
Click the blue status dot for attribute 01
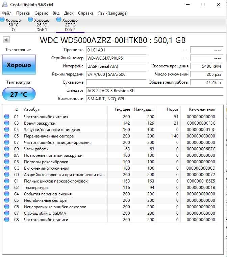click(7, 116)
